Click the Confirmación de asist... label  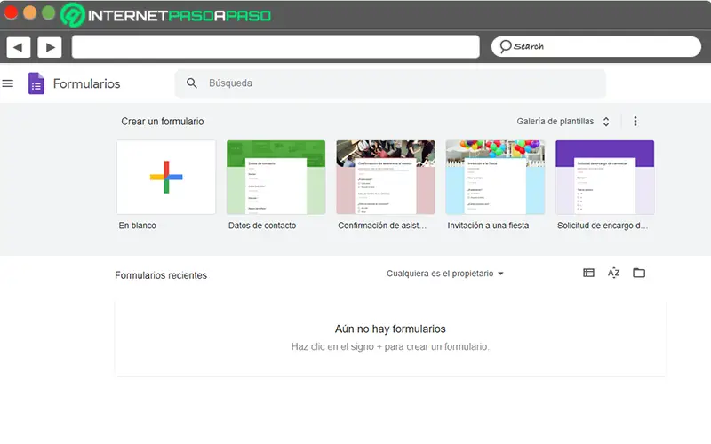(x=382, y=226)
